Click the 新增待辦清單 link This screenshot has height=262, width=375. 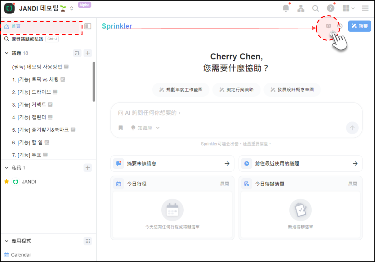300,227
